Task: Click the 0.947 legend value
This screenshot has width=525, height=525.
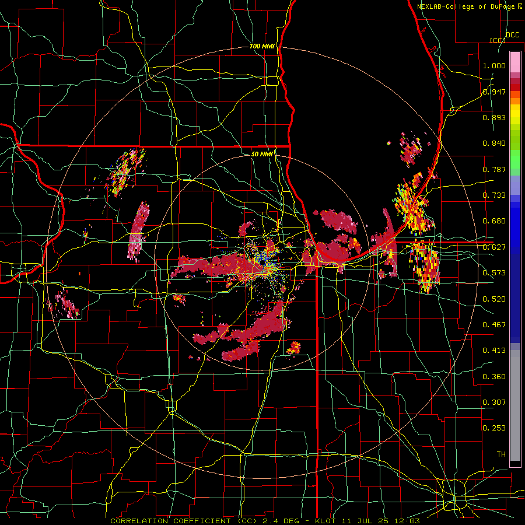Action: click(x=494, y=92)
